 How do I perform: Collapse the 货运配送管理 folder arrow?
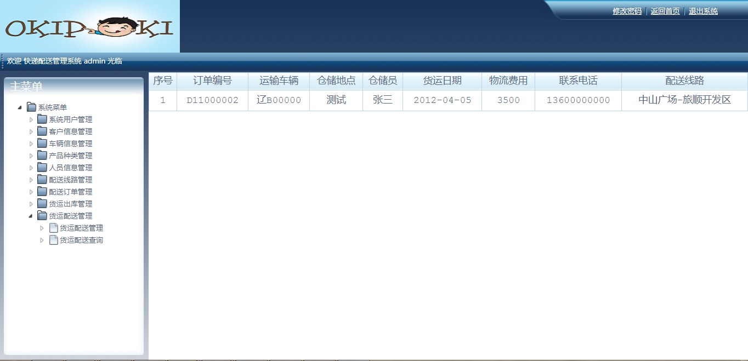point(31,216)
